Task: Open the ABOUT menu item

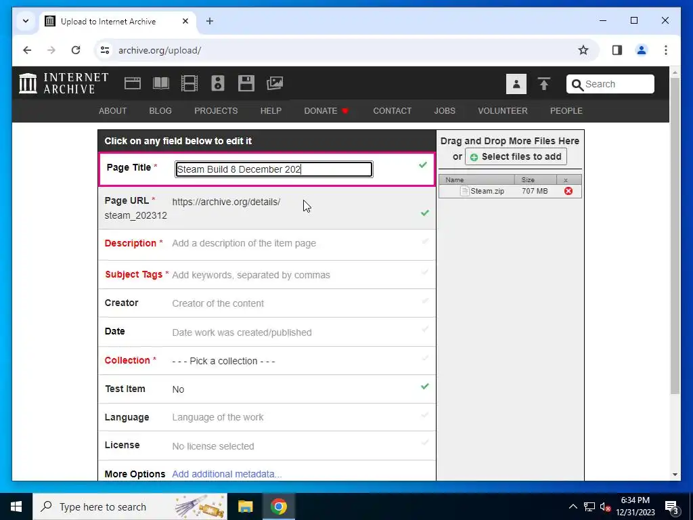Action: (113, 111)
